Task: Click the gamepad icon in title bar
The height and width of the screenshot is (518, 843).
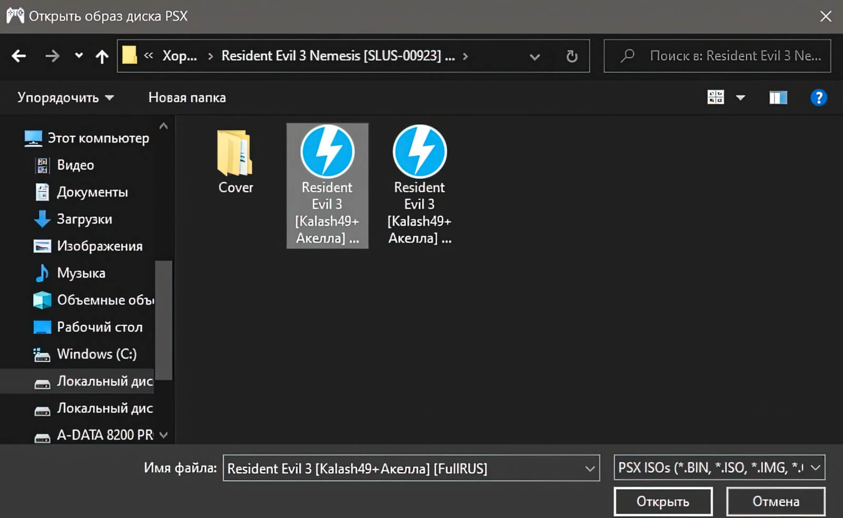Action: [x=15, y=15]
